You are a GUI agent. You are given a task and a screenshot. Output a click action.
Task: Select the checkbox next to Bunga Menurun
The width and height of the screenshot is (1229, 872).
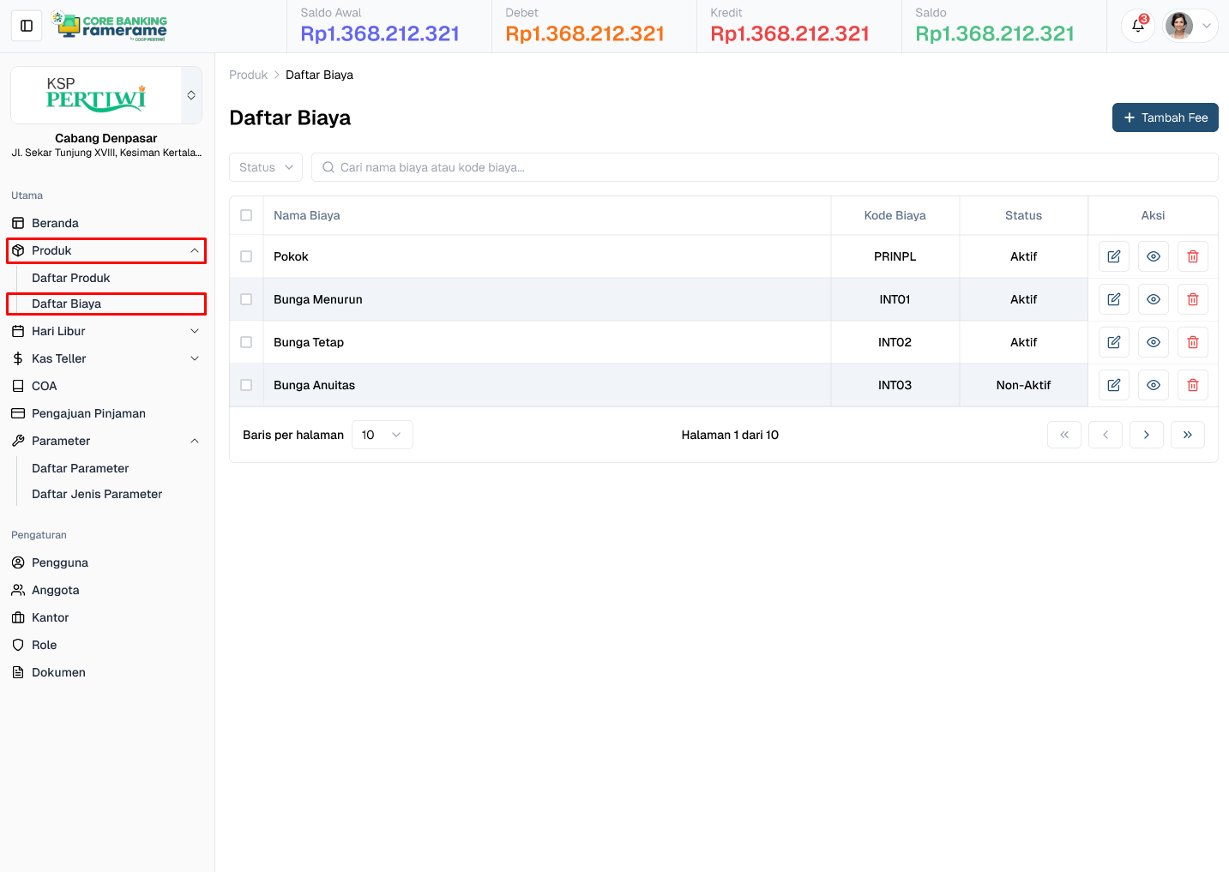[246, 298]
